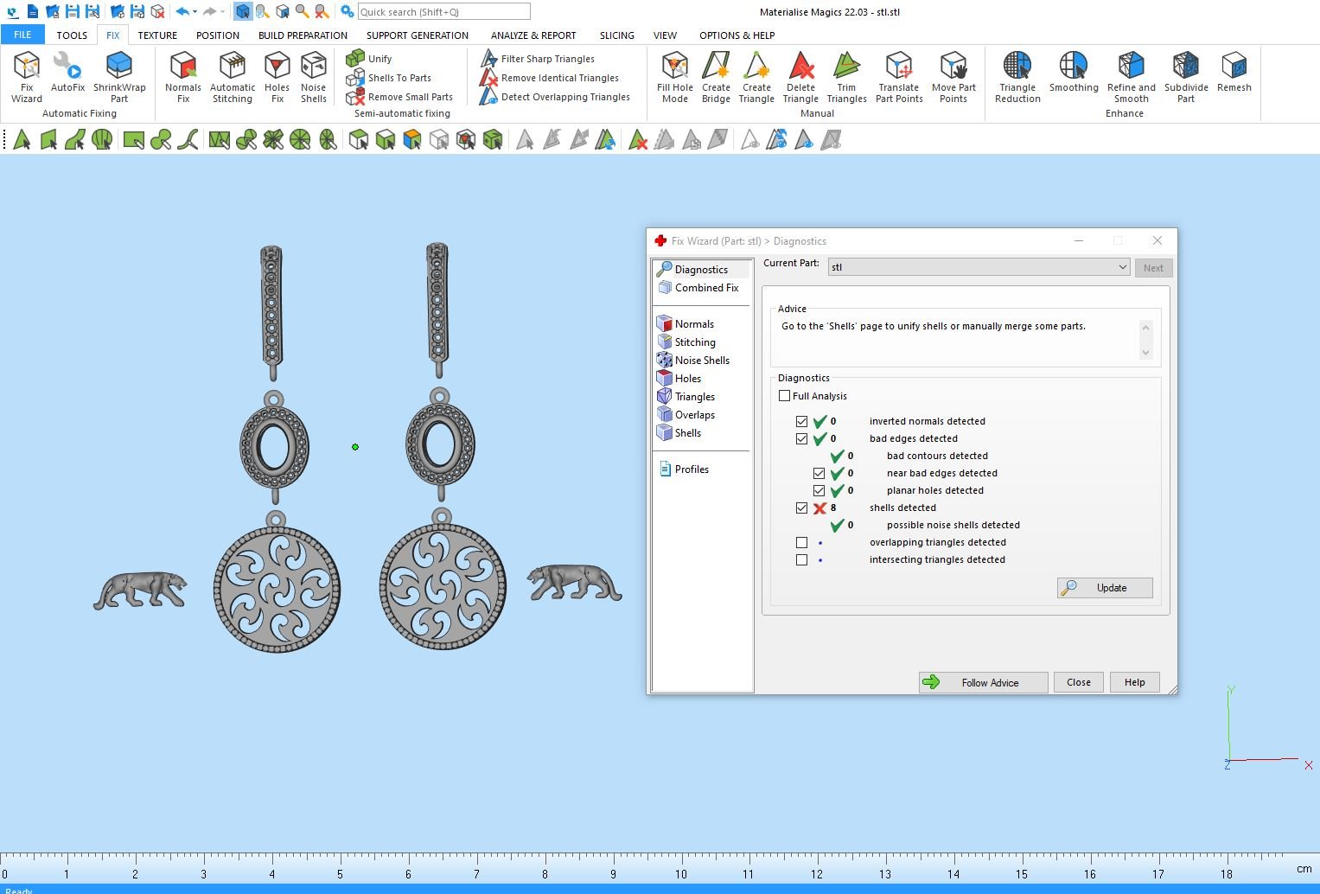The height and width of the screenshot is (894, 1320).
Task: Open the FILE menu
Action: click(x=22, y=35)
